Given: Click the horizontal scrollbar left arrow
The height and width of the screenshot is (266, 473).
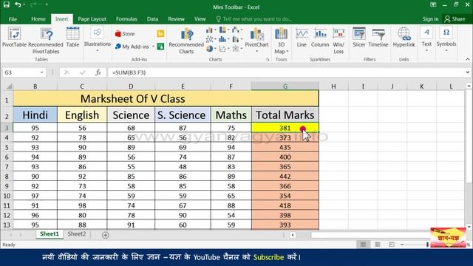Looking at the screenshot, I should pos(293,235).
